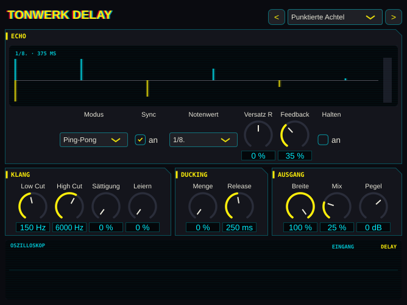Click the Ducking Release knob

point(239,207)
